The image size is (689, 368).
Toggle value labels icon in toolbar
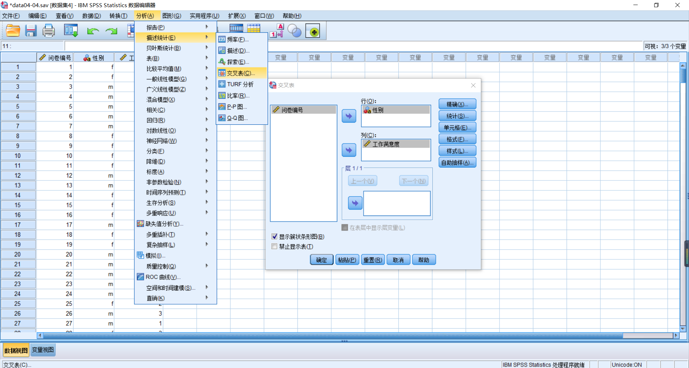click(277, 31)
